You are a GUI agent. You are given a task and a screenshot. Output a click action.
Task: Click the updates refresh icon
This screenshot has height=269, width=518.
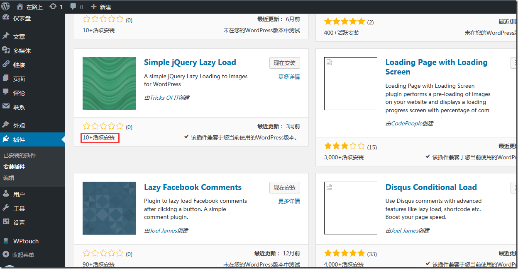point(53,7)
